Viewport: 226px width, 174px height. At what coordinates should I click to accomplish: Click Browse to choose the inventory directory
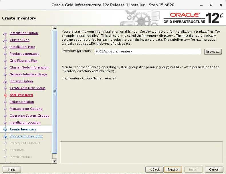213,52
